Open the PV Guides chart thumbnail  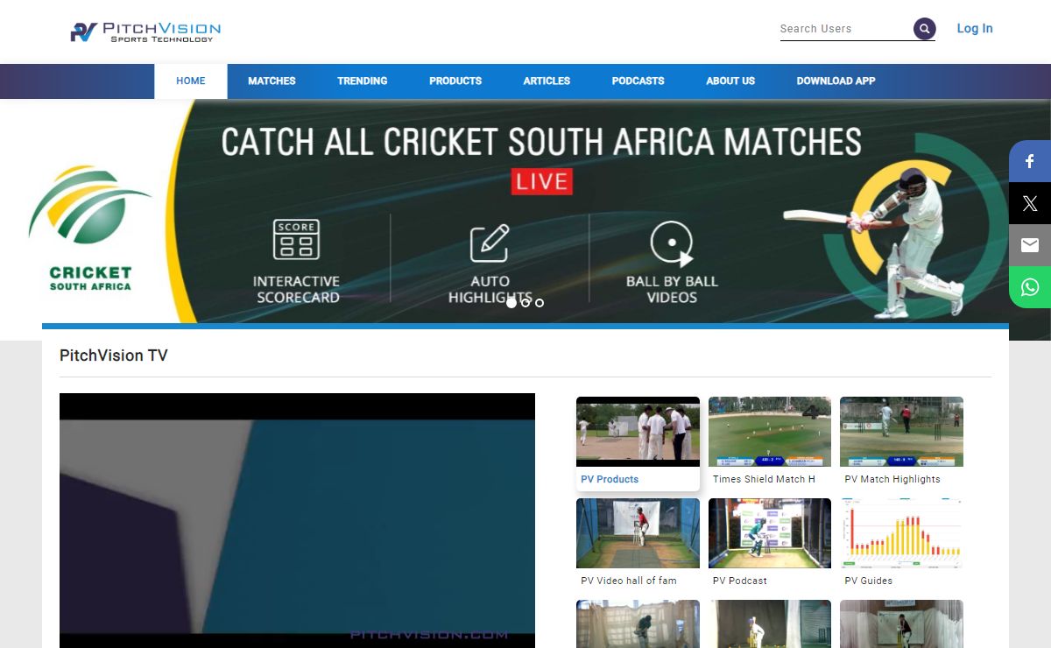[901, 533]
